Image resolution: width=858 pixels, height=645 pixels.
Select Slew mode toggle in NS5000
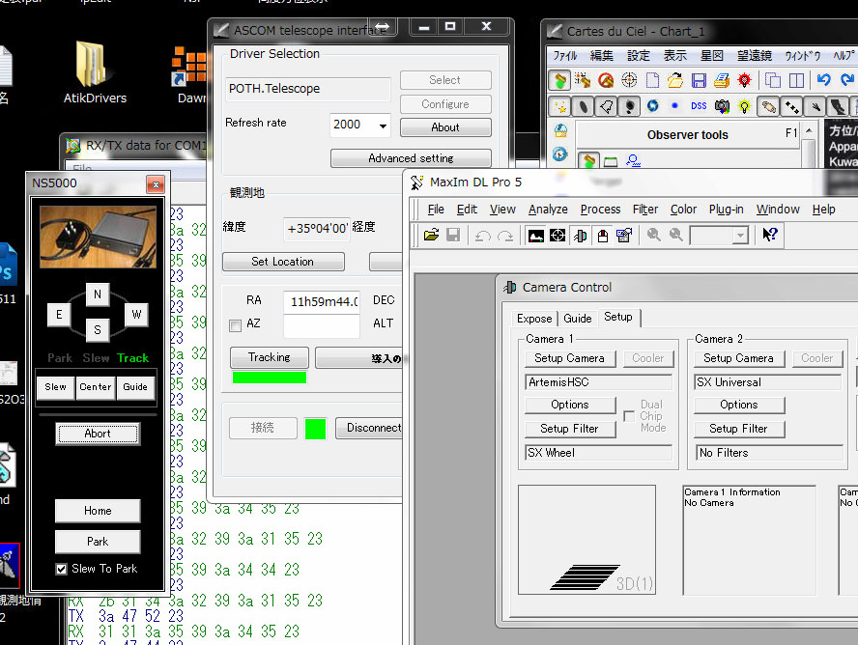click(x=55, y=387)
